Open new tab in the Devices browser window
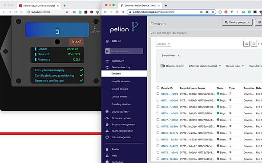This screenshot has width=262, height=163. point(166,5)
